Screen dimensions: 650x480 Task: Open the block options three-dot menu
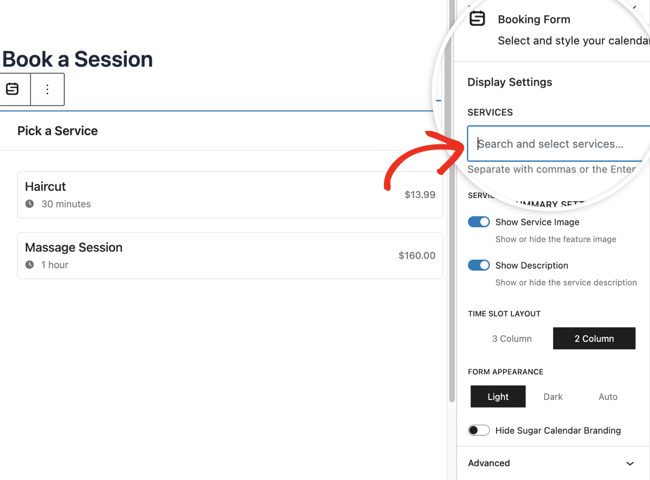[47, 89]
